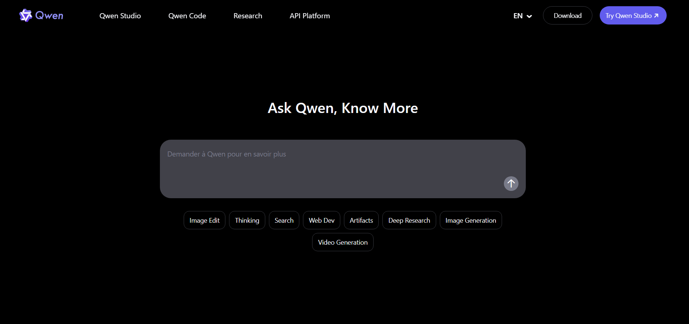This screenshot has width=689, height=324.
Task: Enable the Thinking mode chip
Action: [247, 220]
